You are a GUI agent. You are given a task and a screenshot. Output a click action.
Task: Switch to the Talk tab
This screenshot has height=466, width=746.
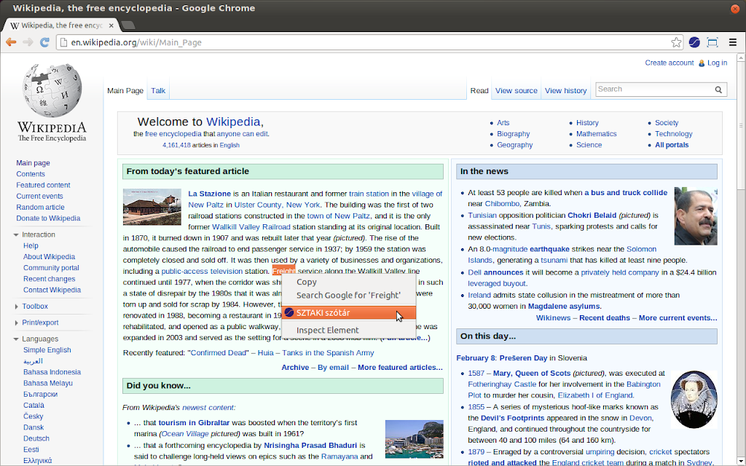click(x=158, y=90)
